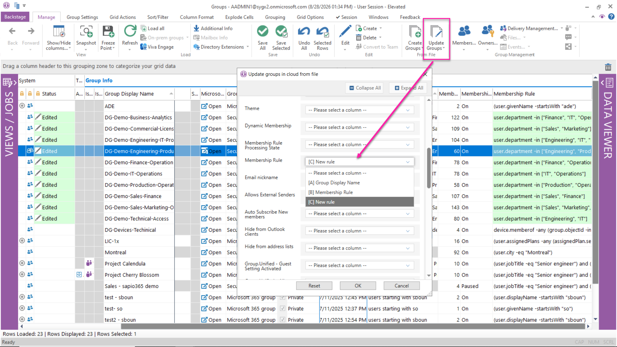Click the Freeze Point icon
617x347 pixels.
point(108,31)
